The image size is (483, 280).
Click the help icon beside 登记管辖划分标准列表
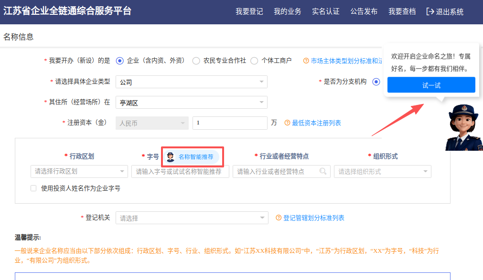(279, 218)
